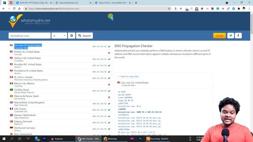Click the green check for Curitiba, Brazil
253x142 pixels.
click(109, 91)
